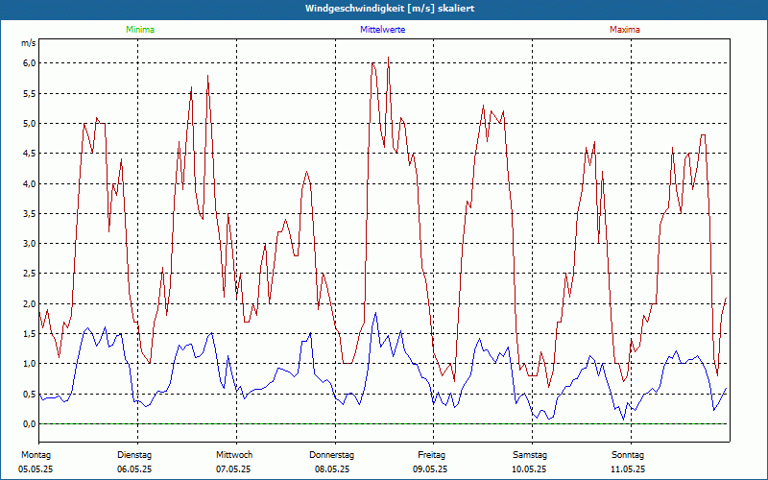Click the '6,0' y-axis value
This screenshot has width=768, height=480.
pos(30,63)
